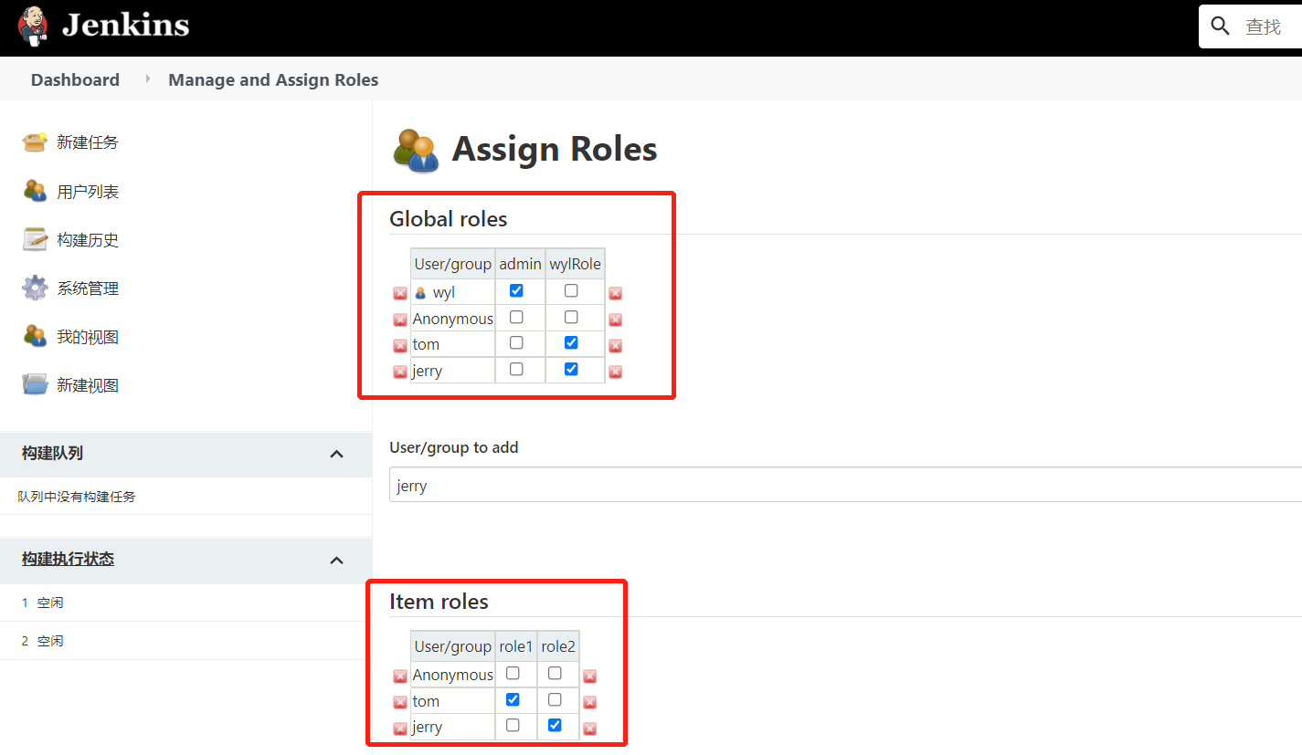Click executor 2 空闲 status row

pos(185,641)
